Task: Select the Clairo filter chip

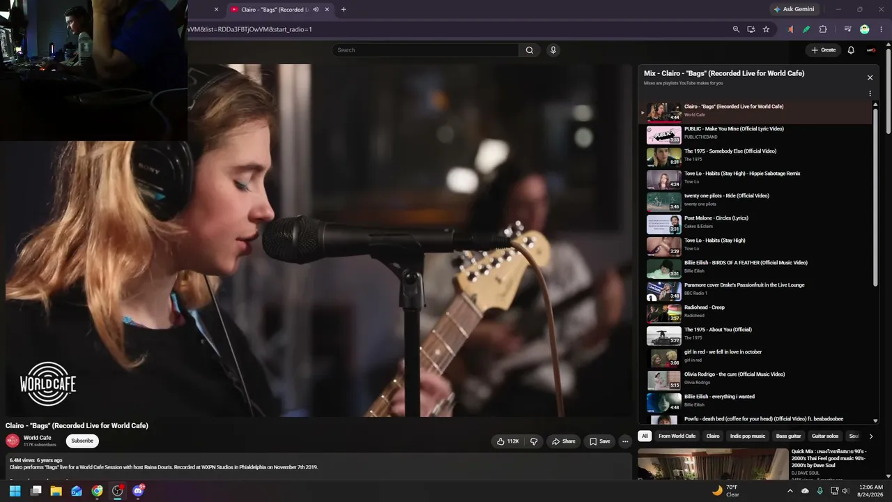Action: click(713, 436)
